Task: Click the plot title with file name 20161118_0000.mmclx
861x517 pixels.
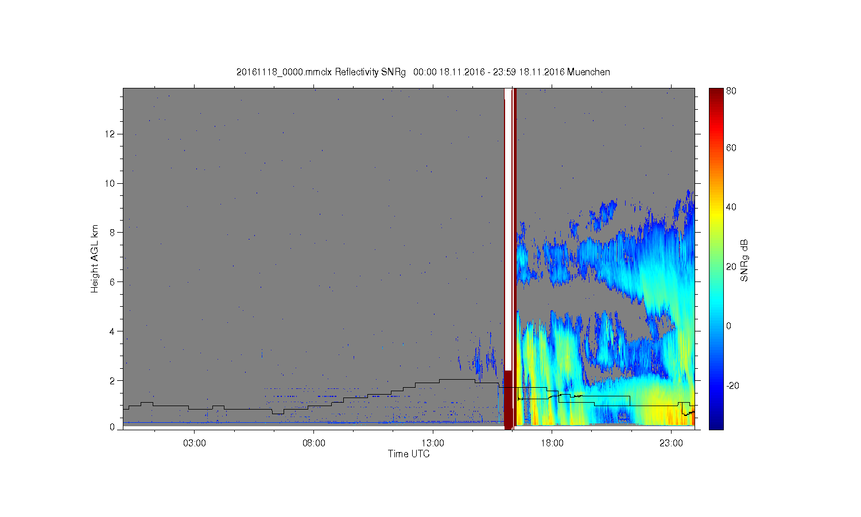Action: pos(423,72)
